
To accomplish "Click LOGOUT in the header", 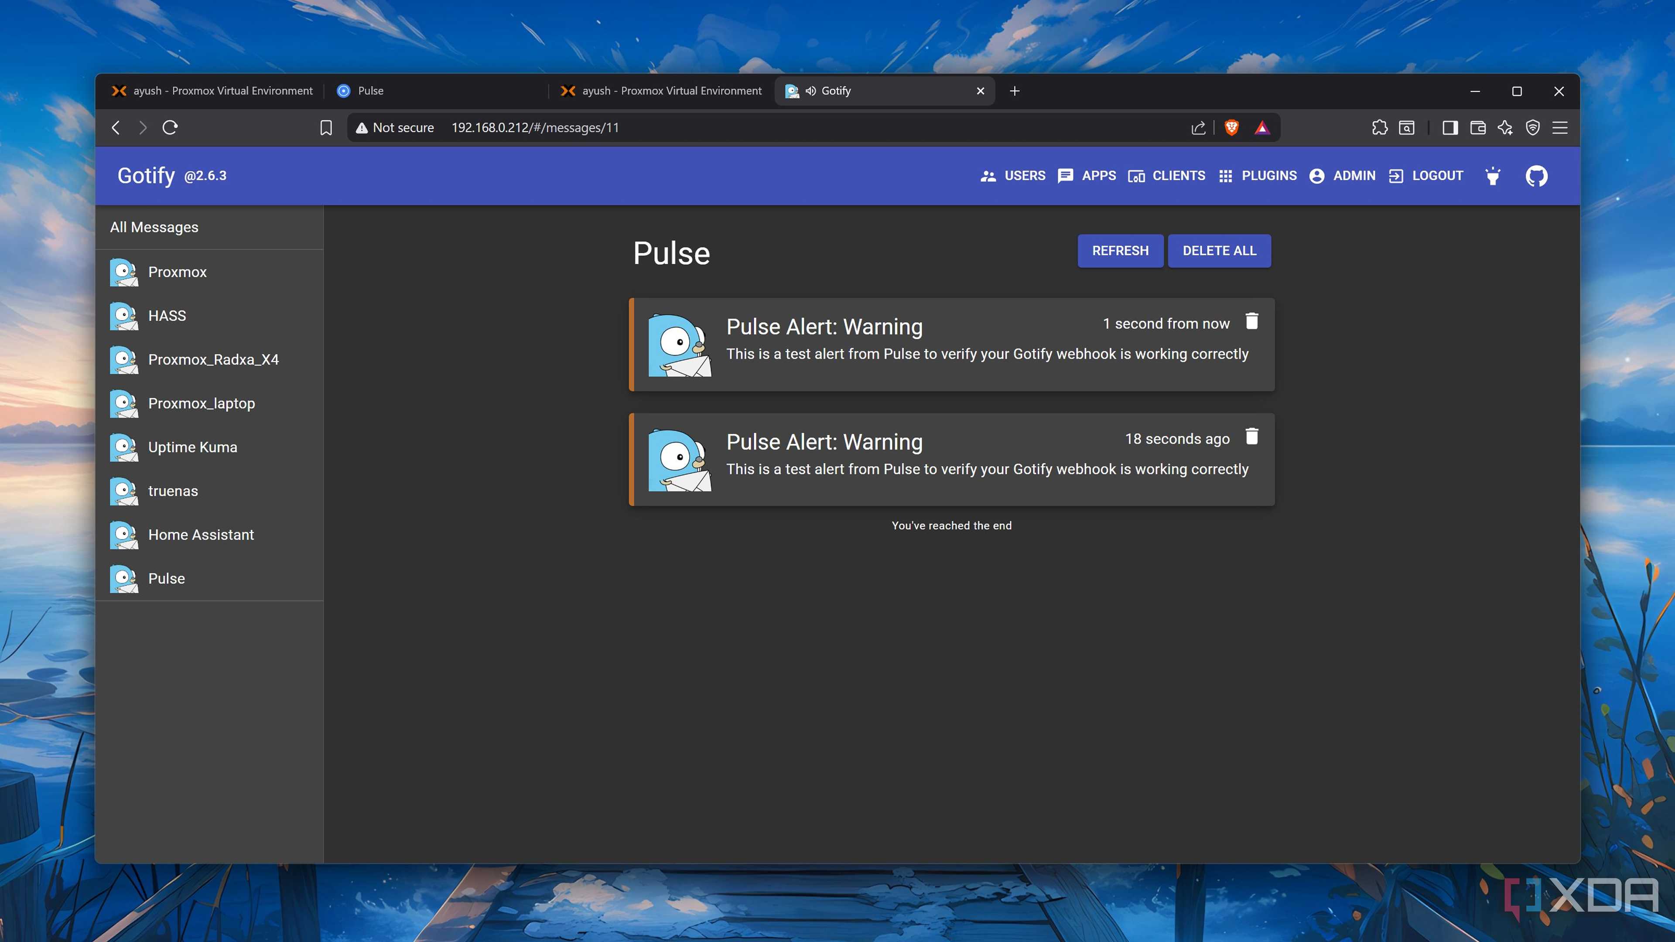I will (x=1425, y=175).
